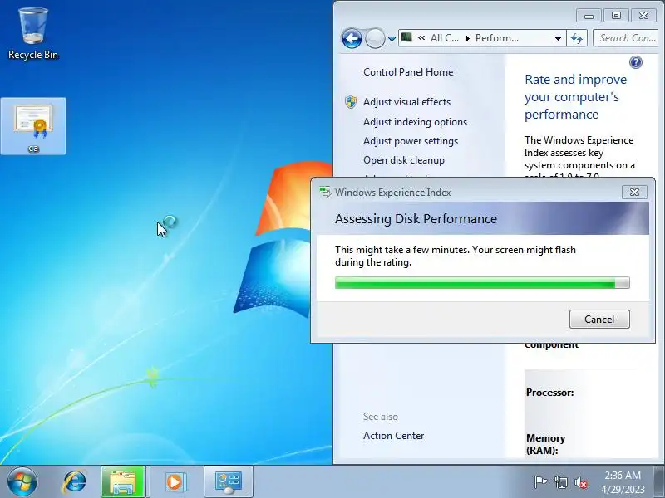Open Windows Explorer from the taskbar
Image resolution: width=665 pixels, height=498 pixels.
pyautogui.click(x=123, y=481)
